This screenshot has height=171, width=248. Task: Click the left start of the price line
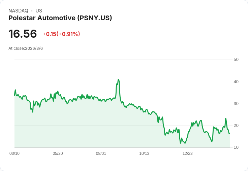[x=15, y=95]
